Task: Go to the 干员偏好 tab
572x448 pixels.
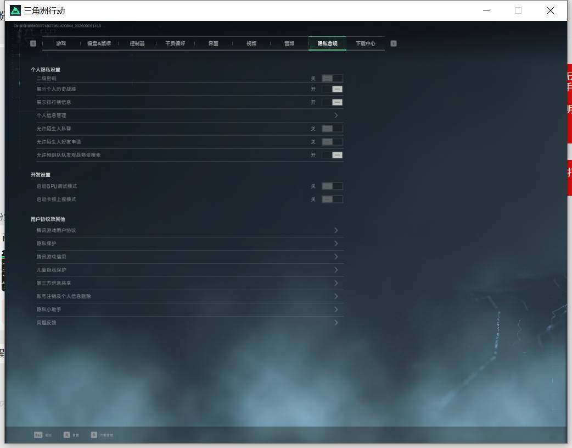Action: click(175, 43)
